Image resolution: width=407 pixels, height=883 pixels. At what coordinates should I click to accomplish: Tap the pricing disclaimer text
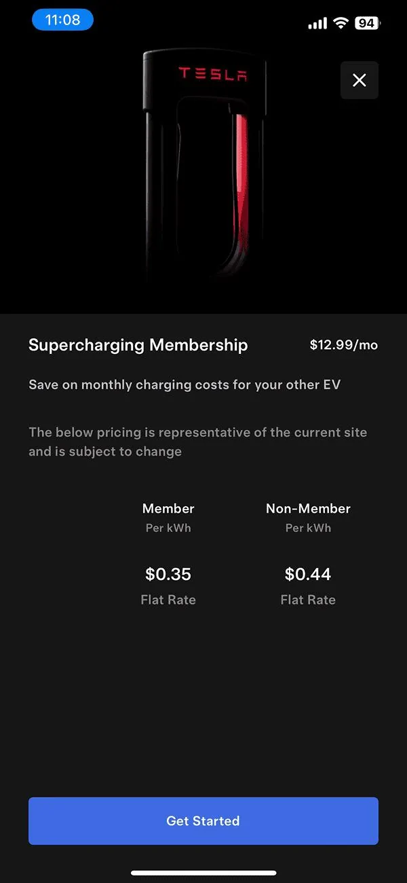coord(197,441)
